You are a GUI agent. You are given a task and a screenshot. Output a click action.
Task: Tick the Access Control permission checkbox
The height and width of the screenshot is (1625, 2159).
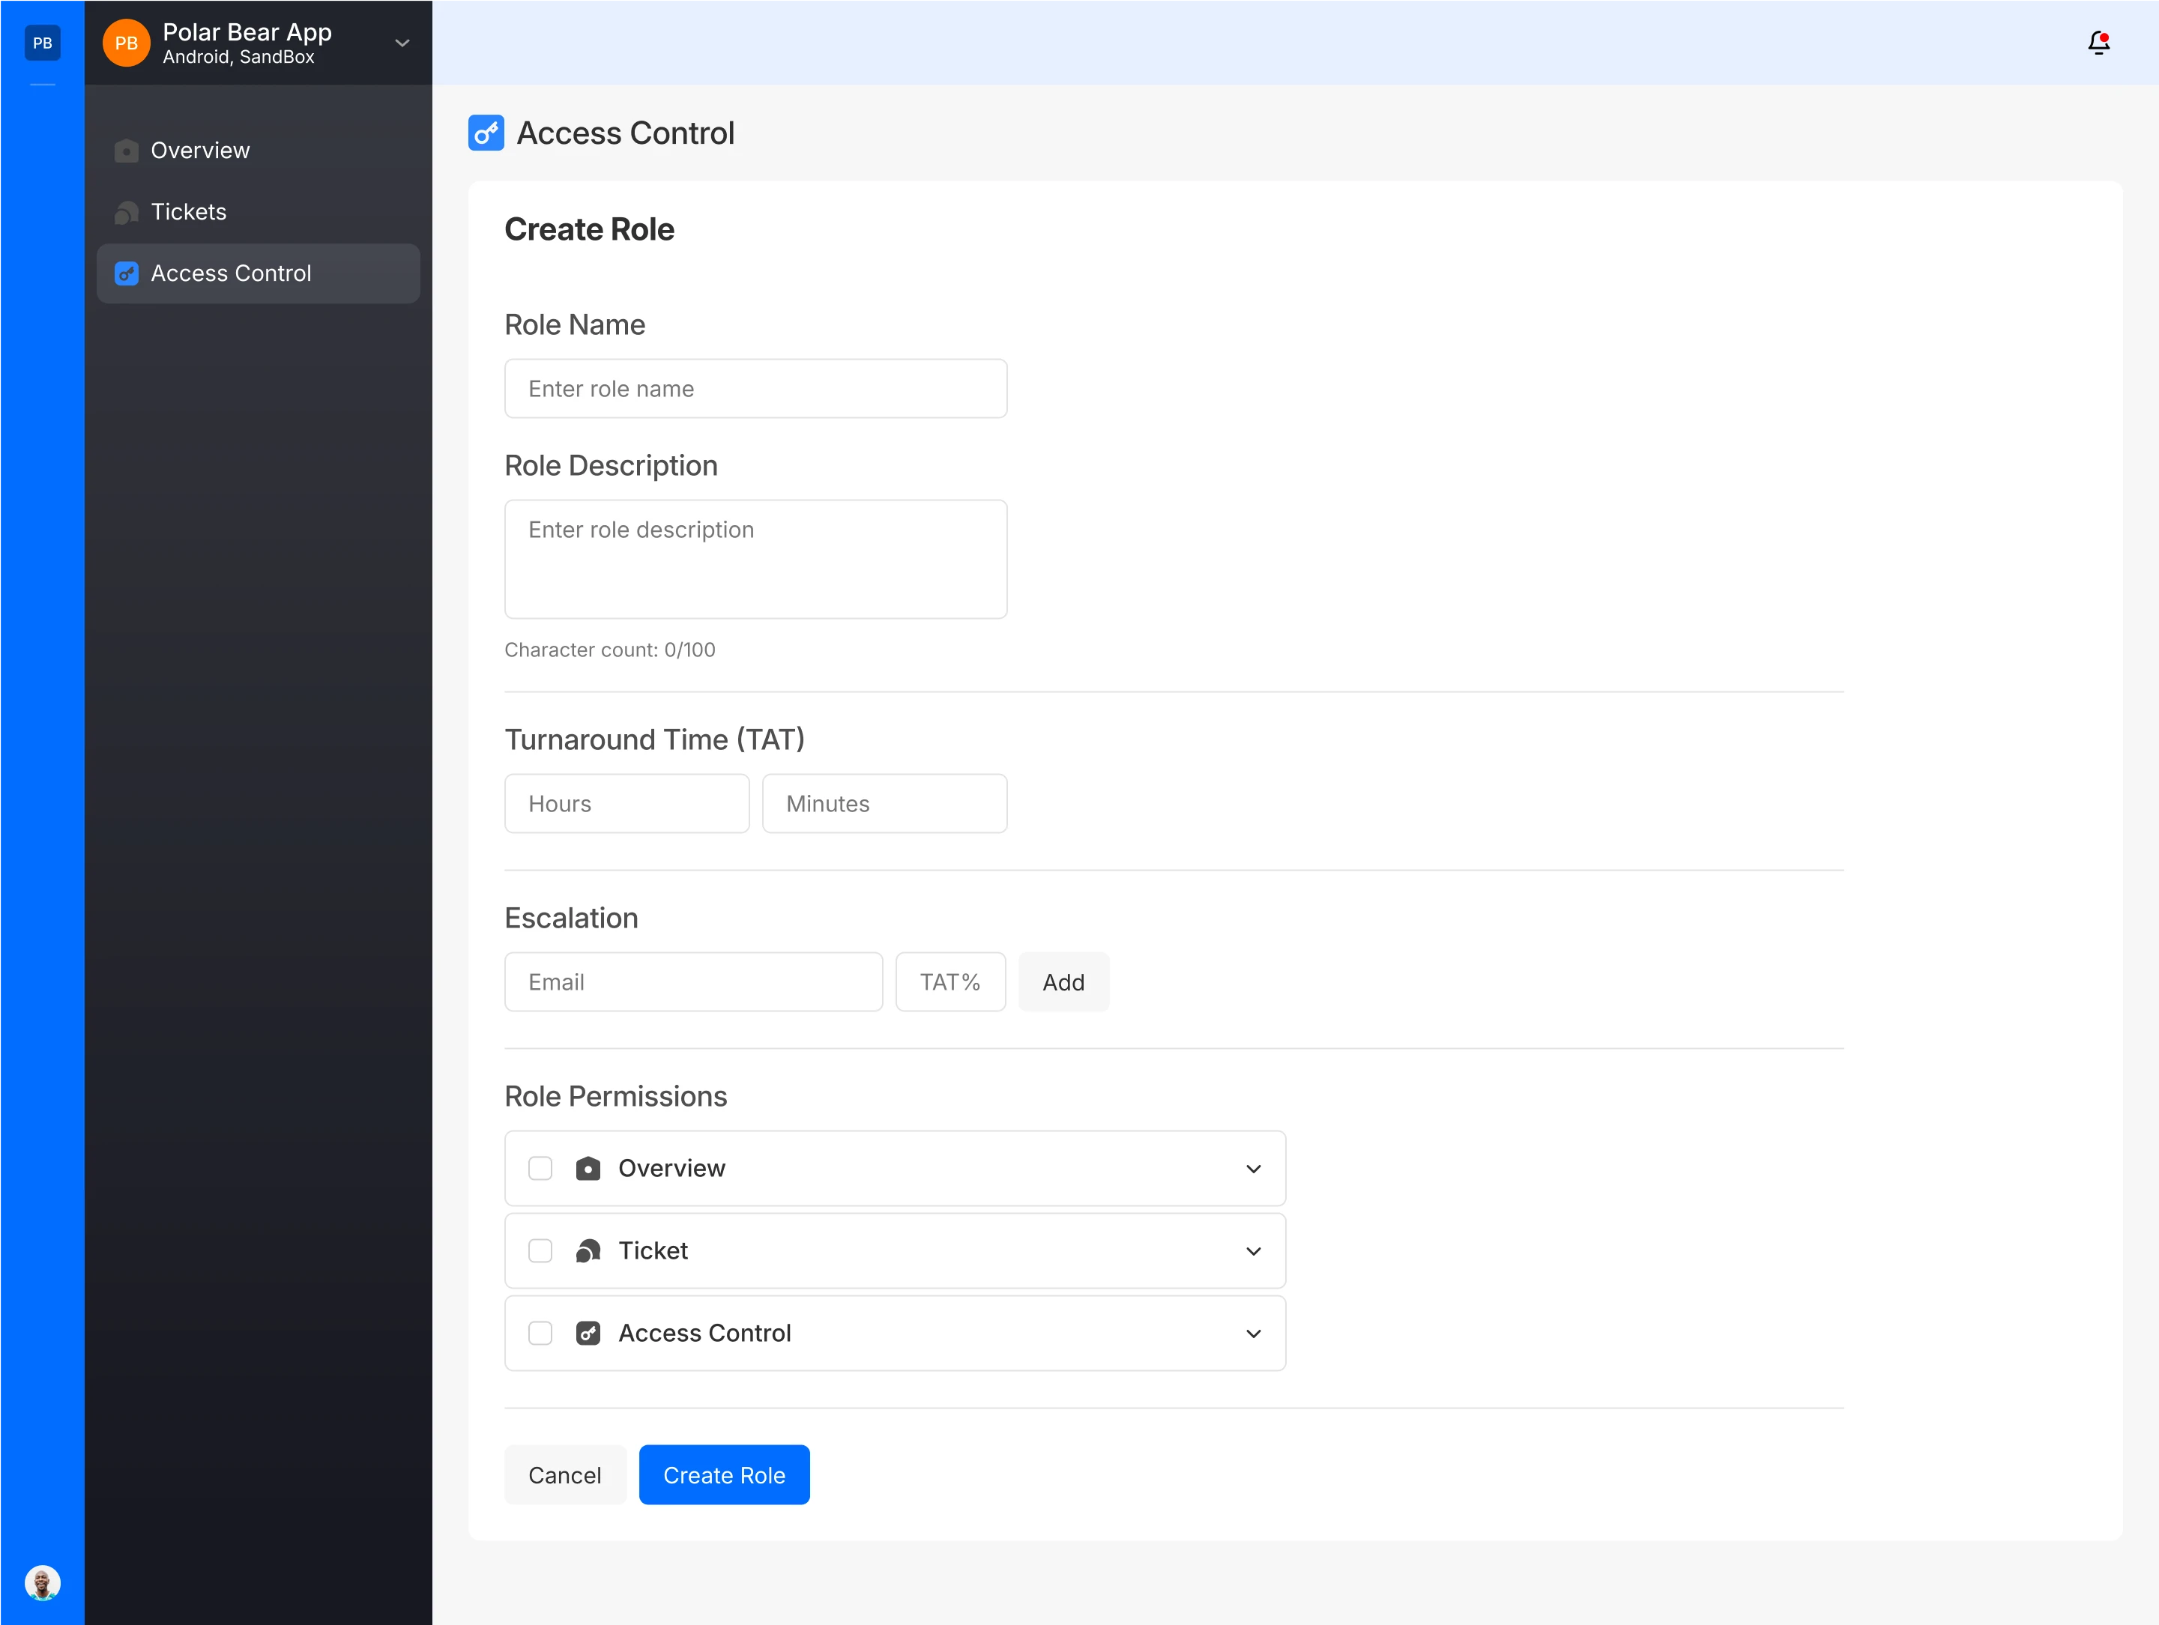[x=540, y=1333]
